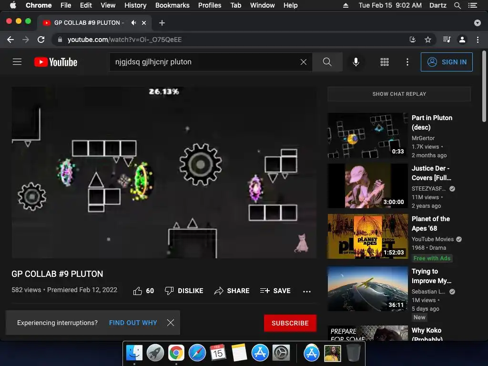Open YouTube settings three-dot menu
The image size is (488, 366).
coord(407,62)
